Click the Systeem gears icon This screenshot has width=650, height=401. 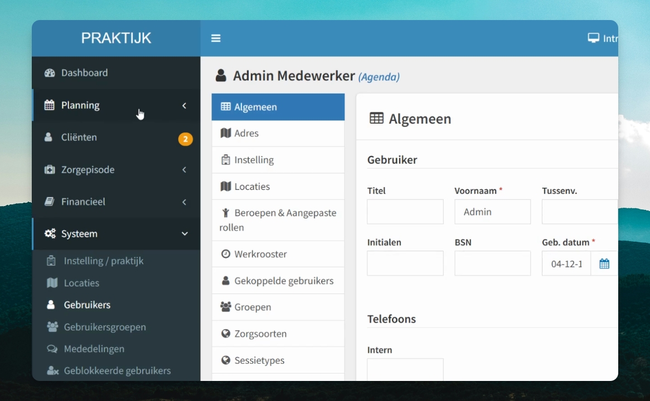(50, 234)
